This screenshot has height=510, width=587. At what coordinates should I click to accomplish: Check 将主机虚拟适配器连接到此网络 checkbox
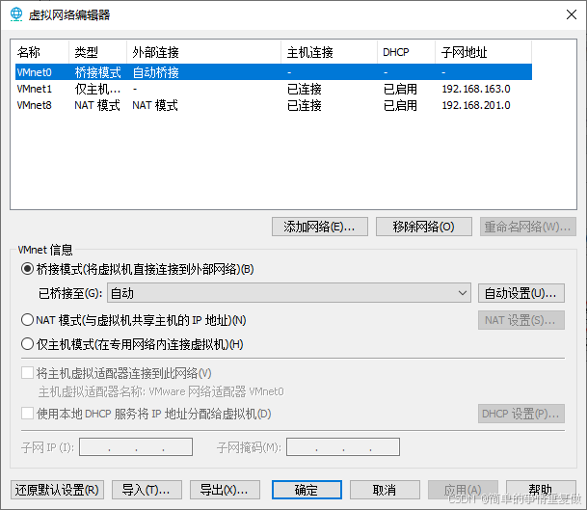coord(27,373)
